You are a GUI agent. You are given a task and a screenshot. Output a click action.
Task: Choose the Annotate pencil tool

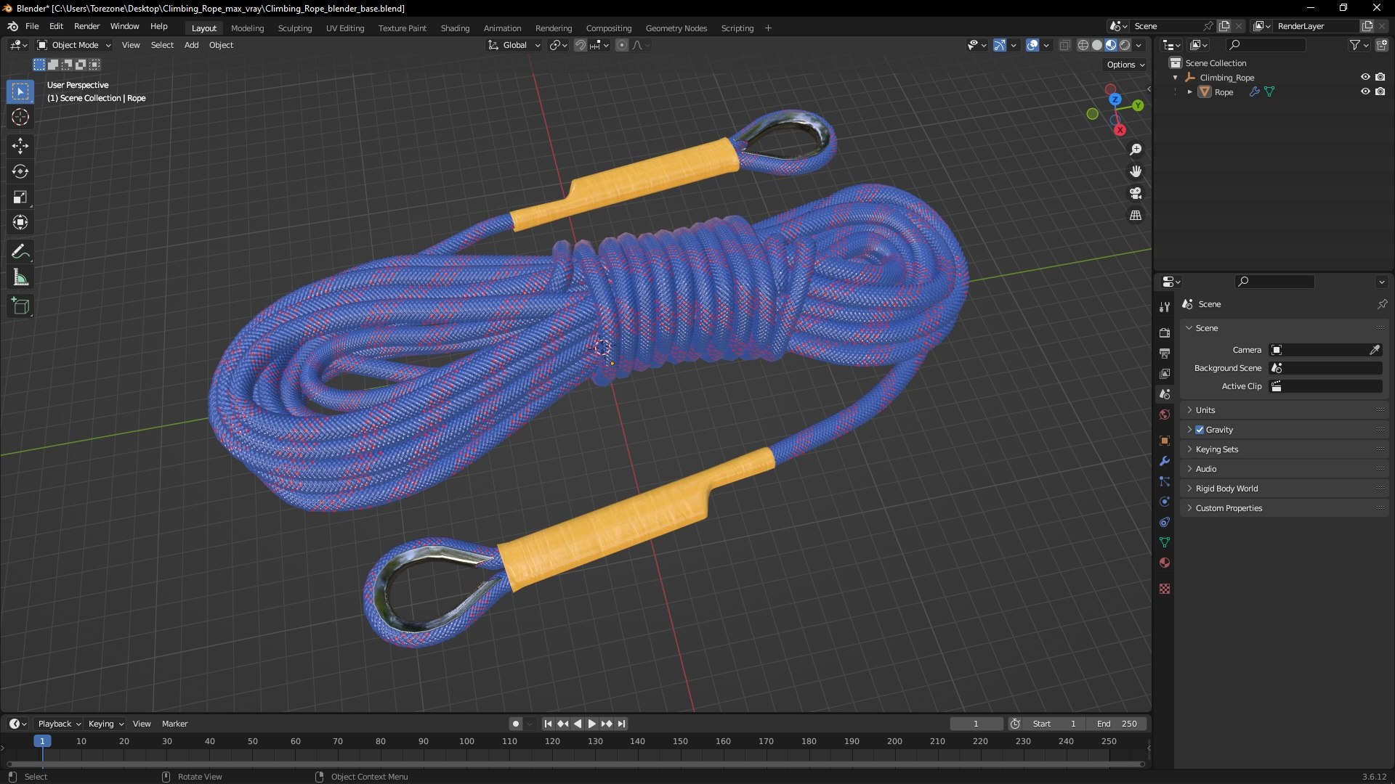(20, 252)
